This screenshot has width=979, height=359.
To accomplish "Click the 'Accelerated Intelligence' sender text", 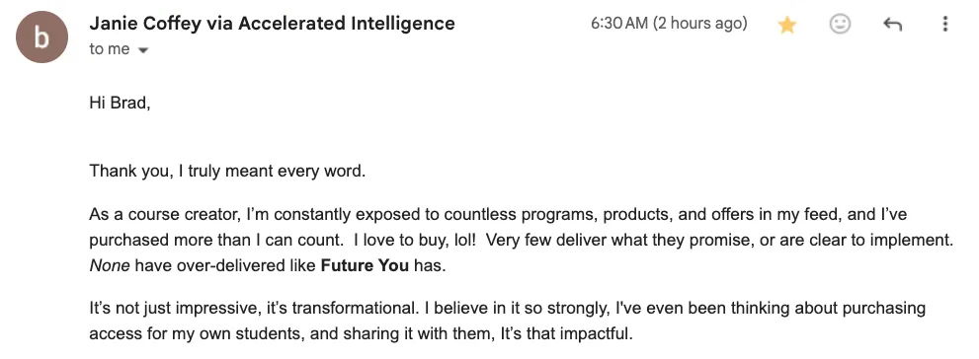I will pos(347,24).
